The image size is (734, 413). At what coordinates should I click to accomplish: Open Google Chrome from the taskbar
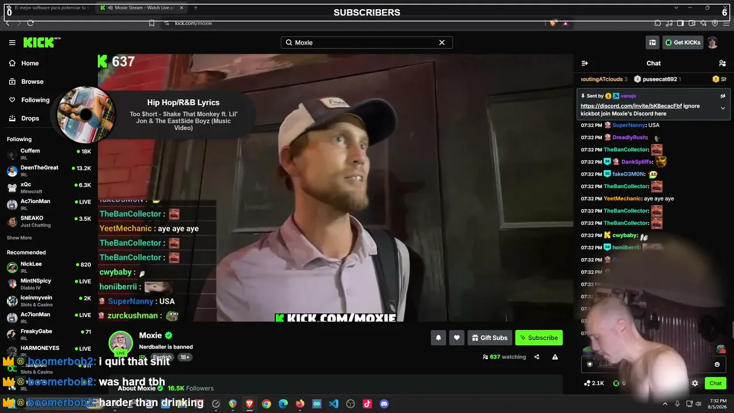(x=266, y=404)
